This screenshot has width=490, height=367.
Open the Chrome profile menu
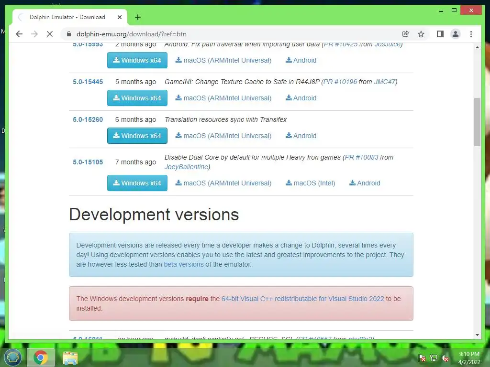(456, 34)
